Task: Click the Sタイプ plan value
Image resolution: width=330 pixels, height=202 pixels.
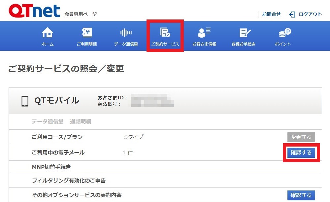Action: [x=134, y=137]
